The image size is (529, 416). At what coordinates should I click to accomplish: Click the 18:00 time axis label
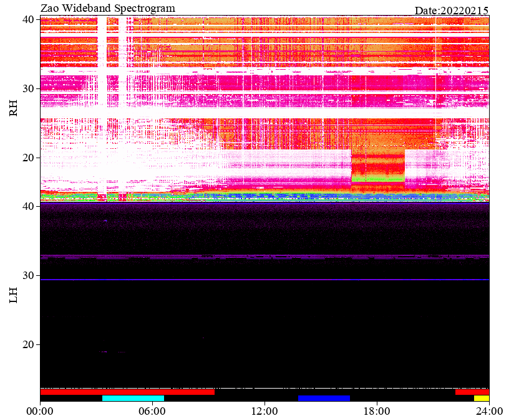377,411
